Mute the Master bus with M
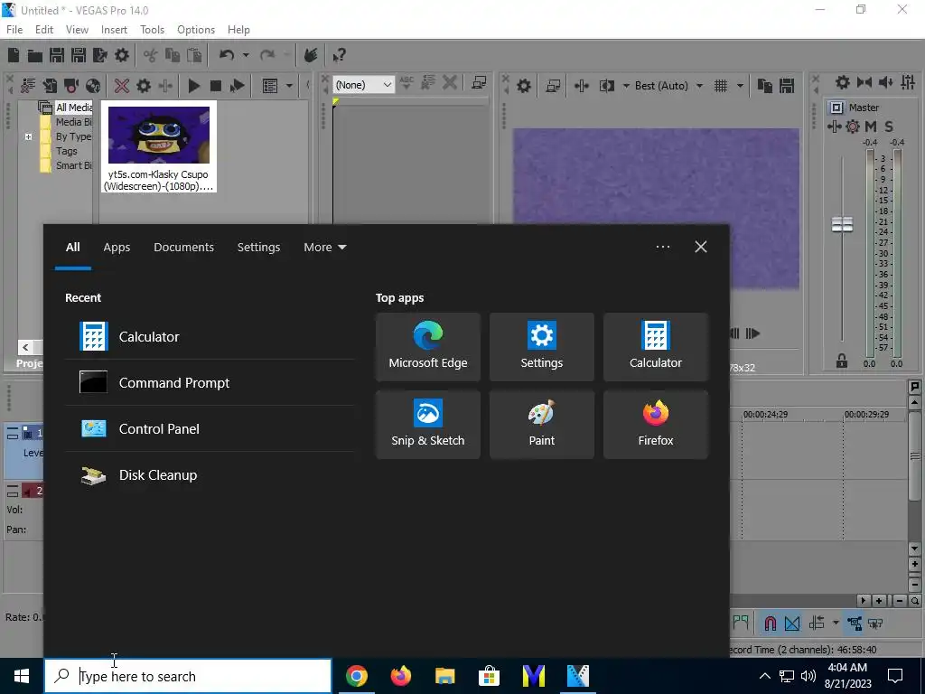Screen dimensions: 925x694 (871, 127)
